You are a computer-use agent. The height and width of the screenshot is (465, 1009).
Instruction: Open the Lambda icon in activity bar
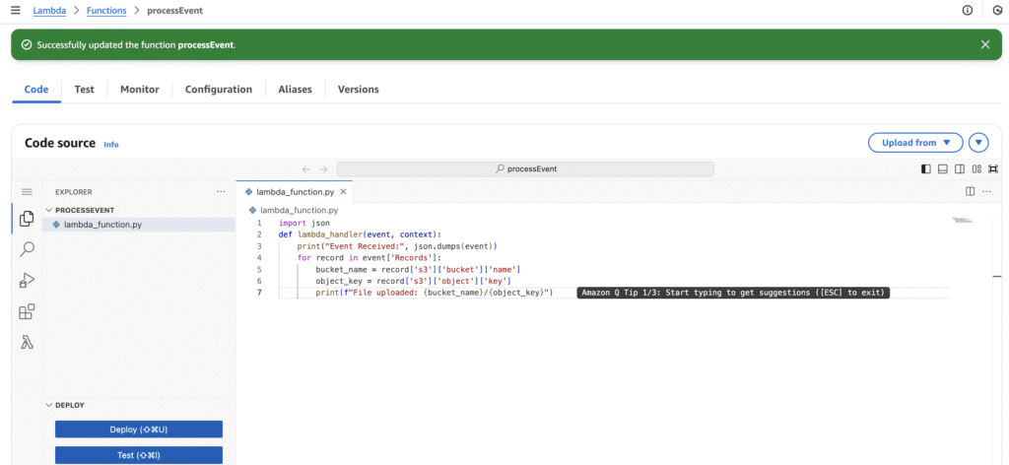click(x=27, y=343)
